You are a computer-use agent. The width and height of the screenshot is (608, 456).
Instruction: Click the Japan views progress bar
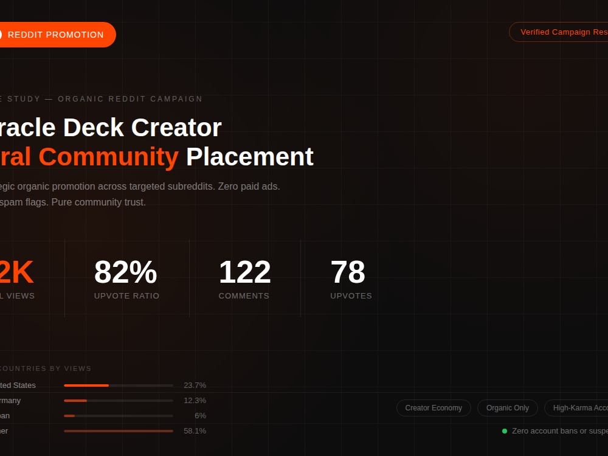(119, 416)
